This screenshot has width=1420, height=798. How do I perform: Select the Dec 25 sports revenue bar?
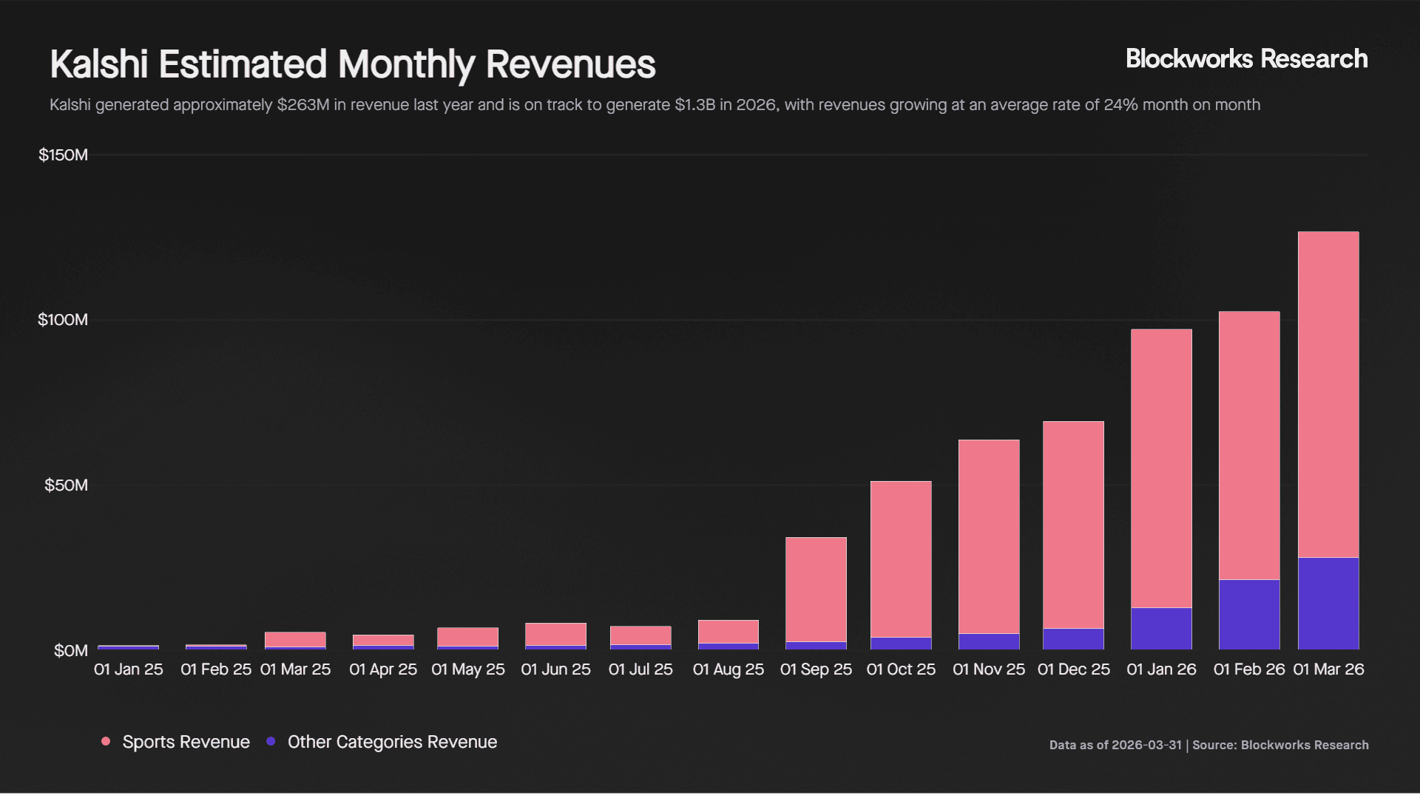tap(1073, 525)
